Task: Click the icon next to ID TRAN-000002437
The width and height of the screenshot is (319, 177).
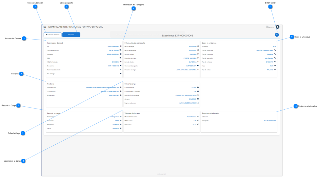Action: [121, 46]
